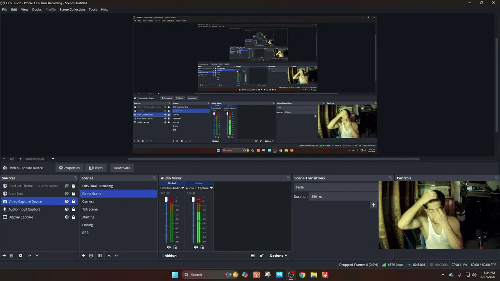This screenshot has height=281, width=500.
Task: Hide the Display Capture source
Action: 67,217
